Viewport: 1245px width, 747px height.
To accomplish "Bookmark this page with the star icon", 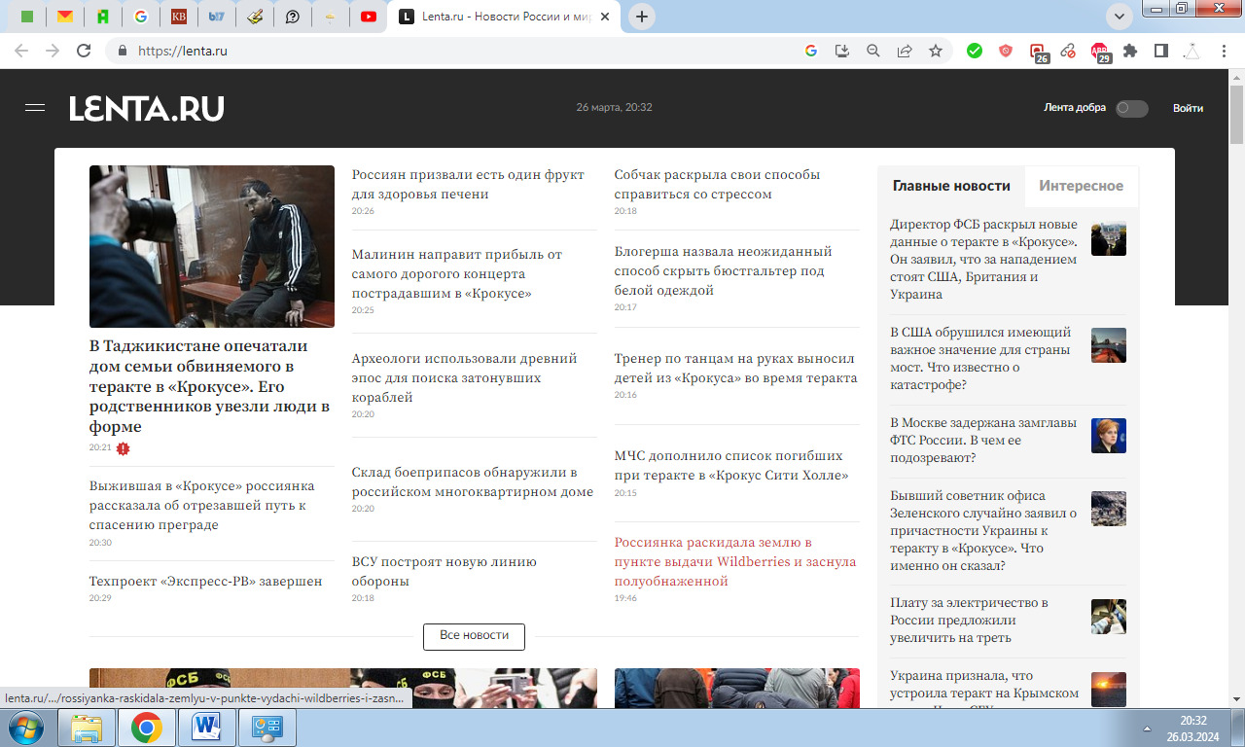I will coord(936,51).
